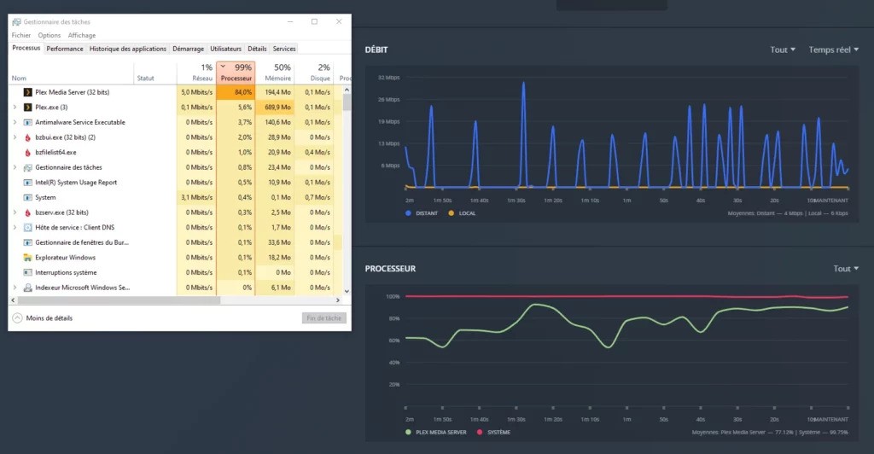Click the Hôte de service Client DNS gear icon
The image size is (874, 454).
[27, 227]
